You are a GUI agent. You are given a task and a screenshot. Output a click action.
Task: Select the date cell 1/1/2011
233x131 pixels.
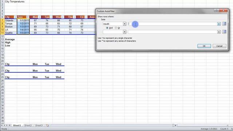pyautogui.click(x=23, y=20)
